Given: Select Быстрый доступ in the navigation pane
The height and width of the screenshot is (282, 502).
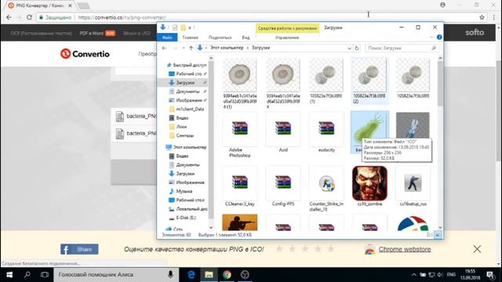Looking at the screenshot, I should pos(187,65).
